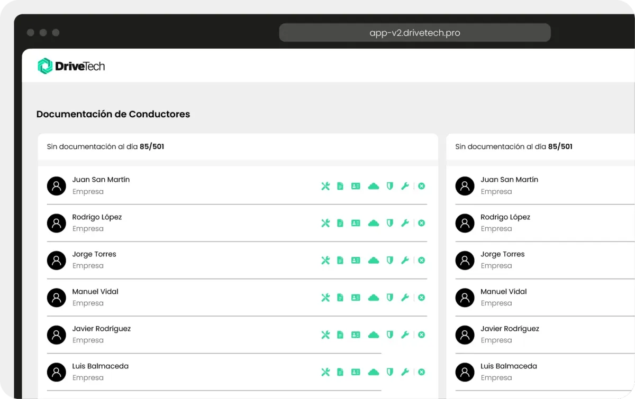Select the name Javier Rodríguez in first panel
This screenshot has height=399, width=635.
(102, 329)
